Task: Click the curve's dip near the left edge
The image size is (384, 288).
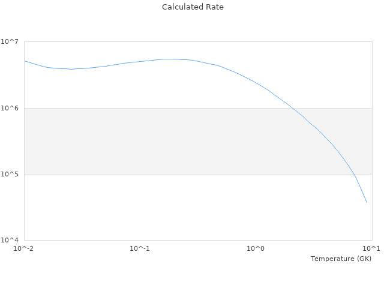Action: [x=71, y=69]
